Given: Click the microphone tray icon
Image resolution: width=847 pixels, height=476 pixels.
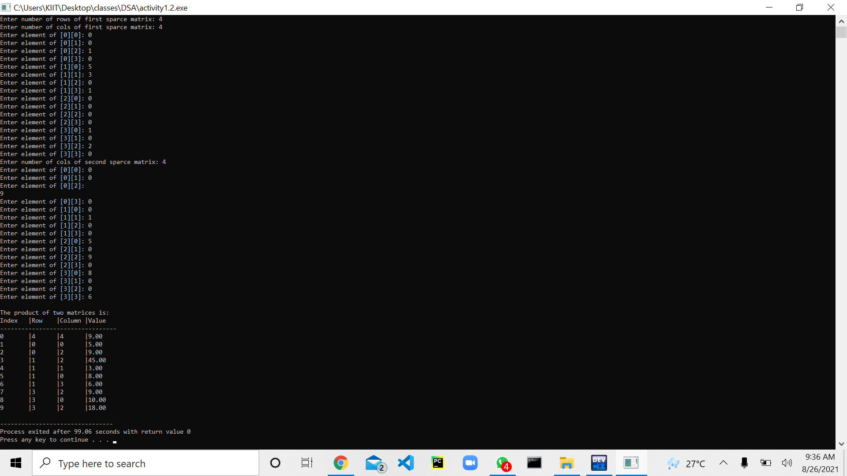Looking at the screenshot, I should pyautogui.click(x=744, y=463).
